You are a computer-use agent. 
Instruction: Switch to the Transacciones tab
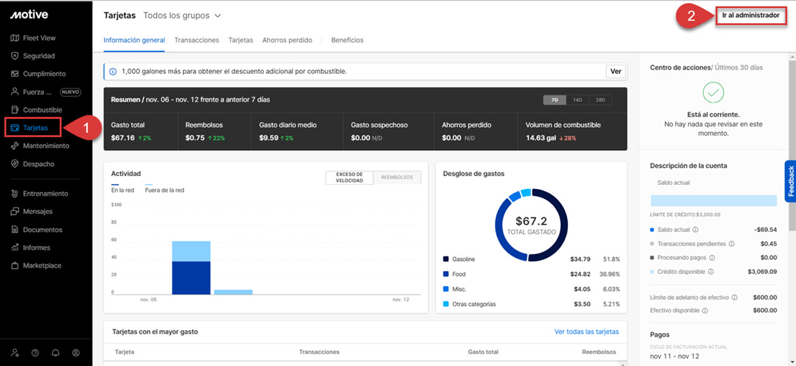pos(197,40)
